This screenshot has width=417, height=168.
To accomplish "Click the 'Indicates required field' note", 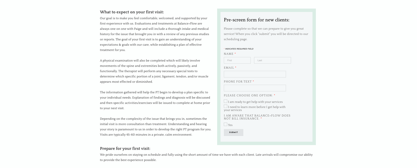I will [239, 49].
